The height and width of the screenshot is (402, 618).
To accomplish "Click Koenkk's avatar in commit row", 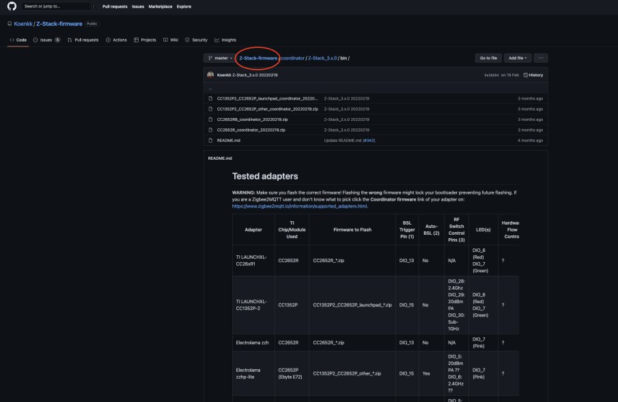I will point(210,75).
